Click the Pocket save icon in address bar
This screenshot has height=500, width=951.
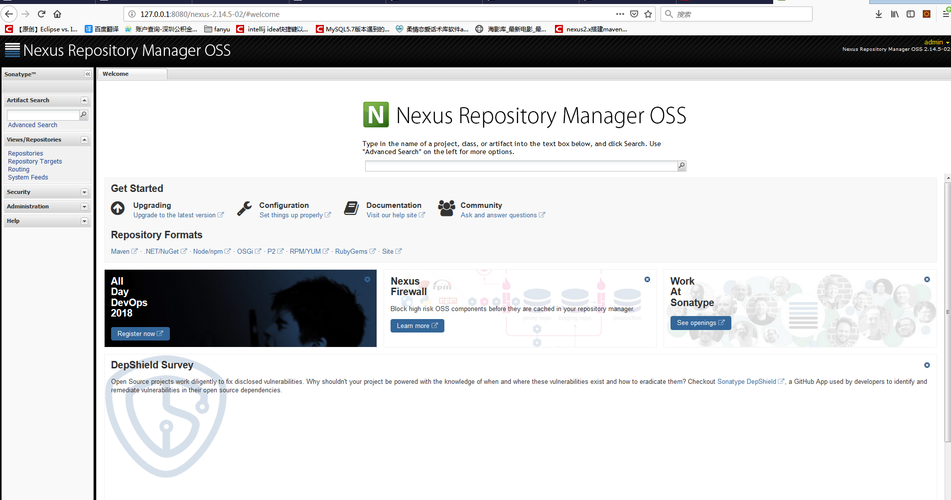pos(634,14)
